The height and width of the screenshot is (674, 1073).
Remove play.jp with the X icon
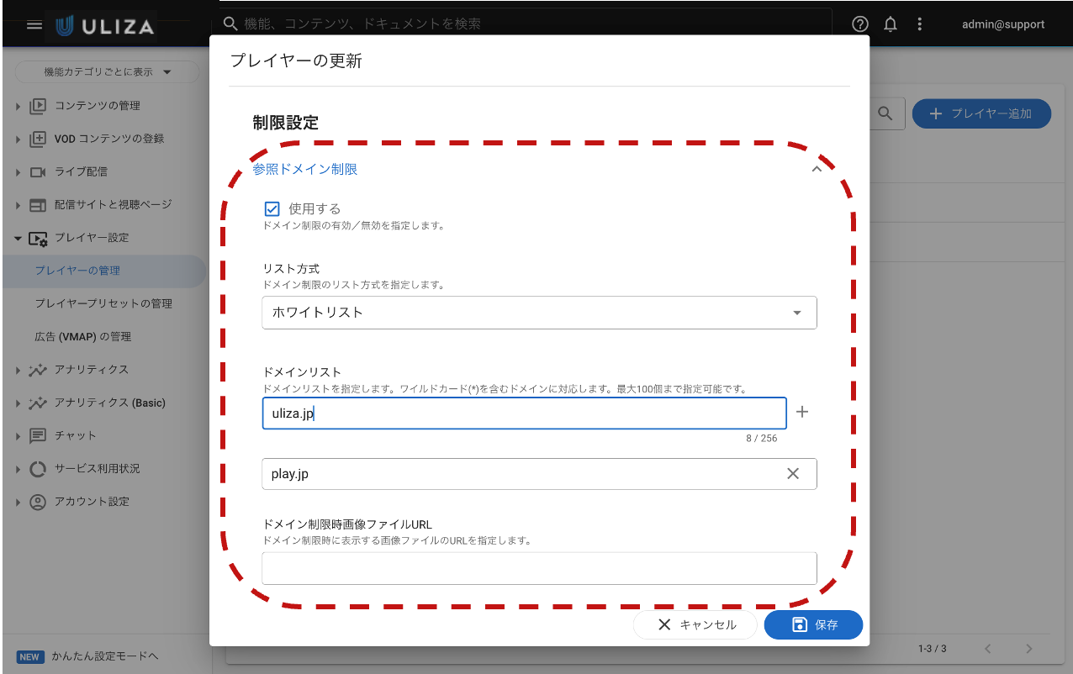[792, 473]
